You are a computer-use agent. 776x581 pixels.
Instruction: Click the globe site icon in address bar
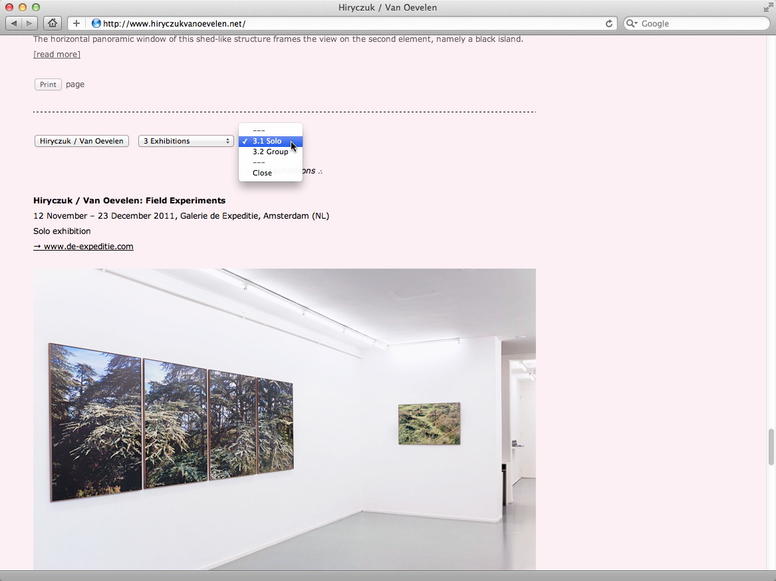click(96, 23)
